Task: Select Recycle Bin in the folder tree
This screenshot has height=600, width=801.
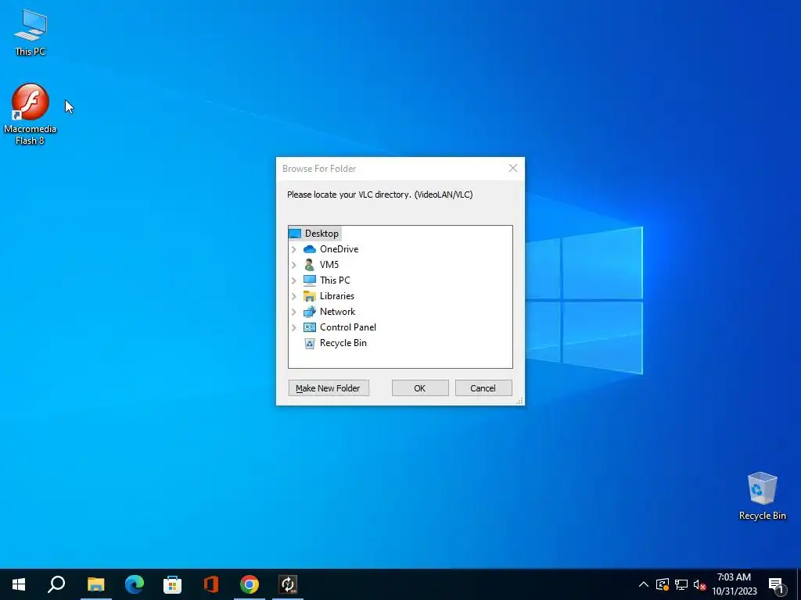Action: tap(343, 343)
